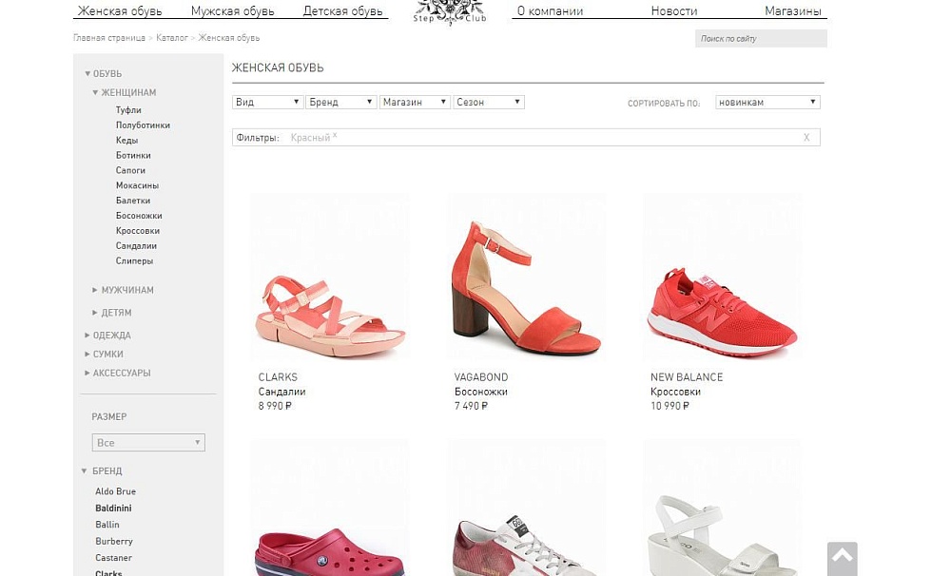
Task: Select the Кроссовки category in sidebar
Action: click(x=138, y=230)
